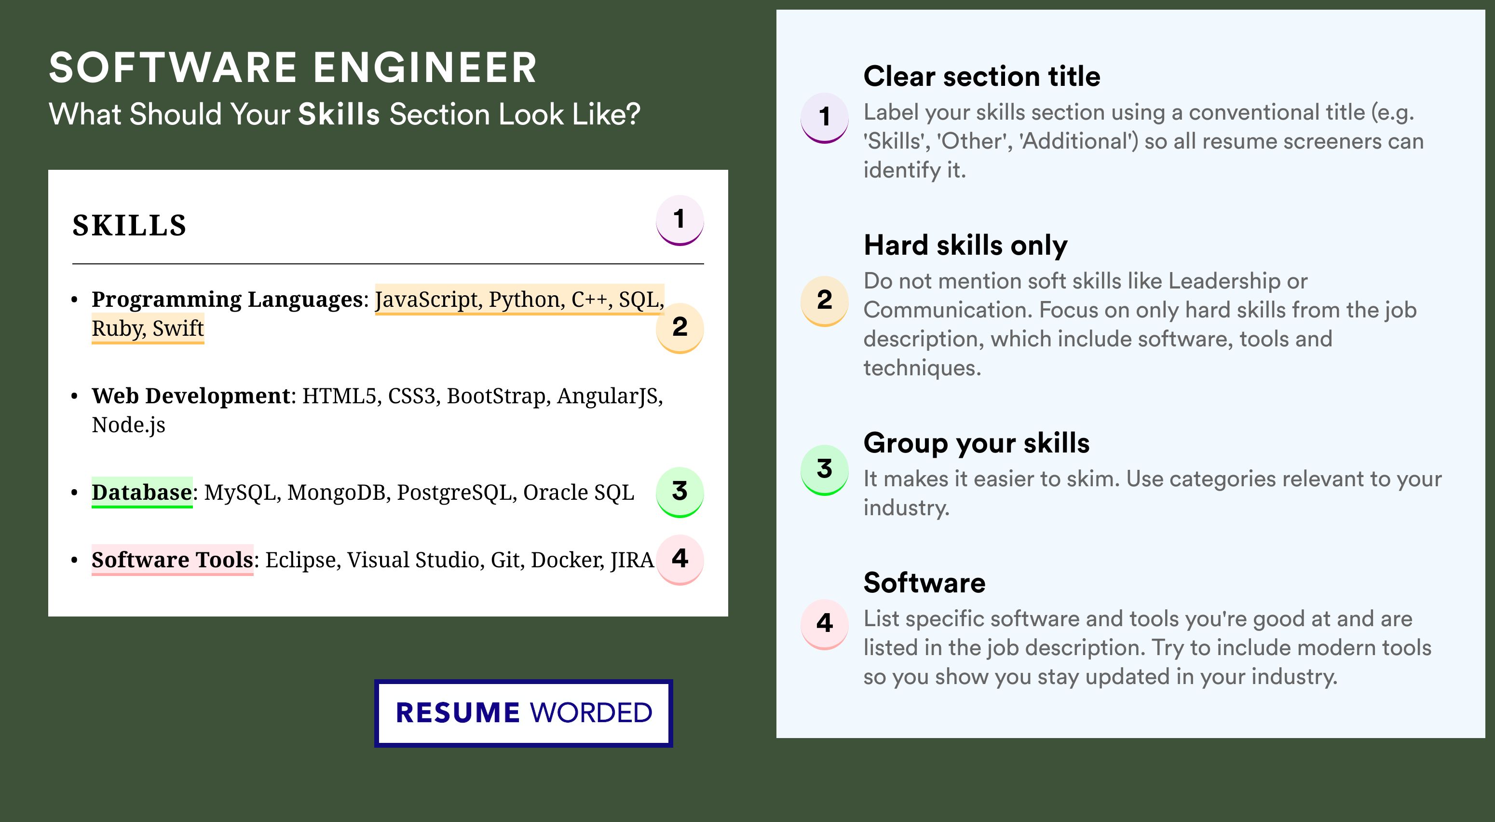The width and height of the screenshot is (1495, 822).
Task: Click the Group your skills heading
Action: pyautogui.click(x=977, y=443)
